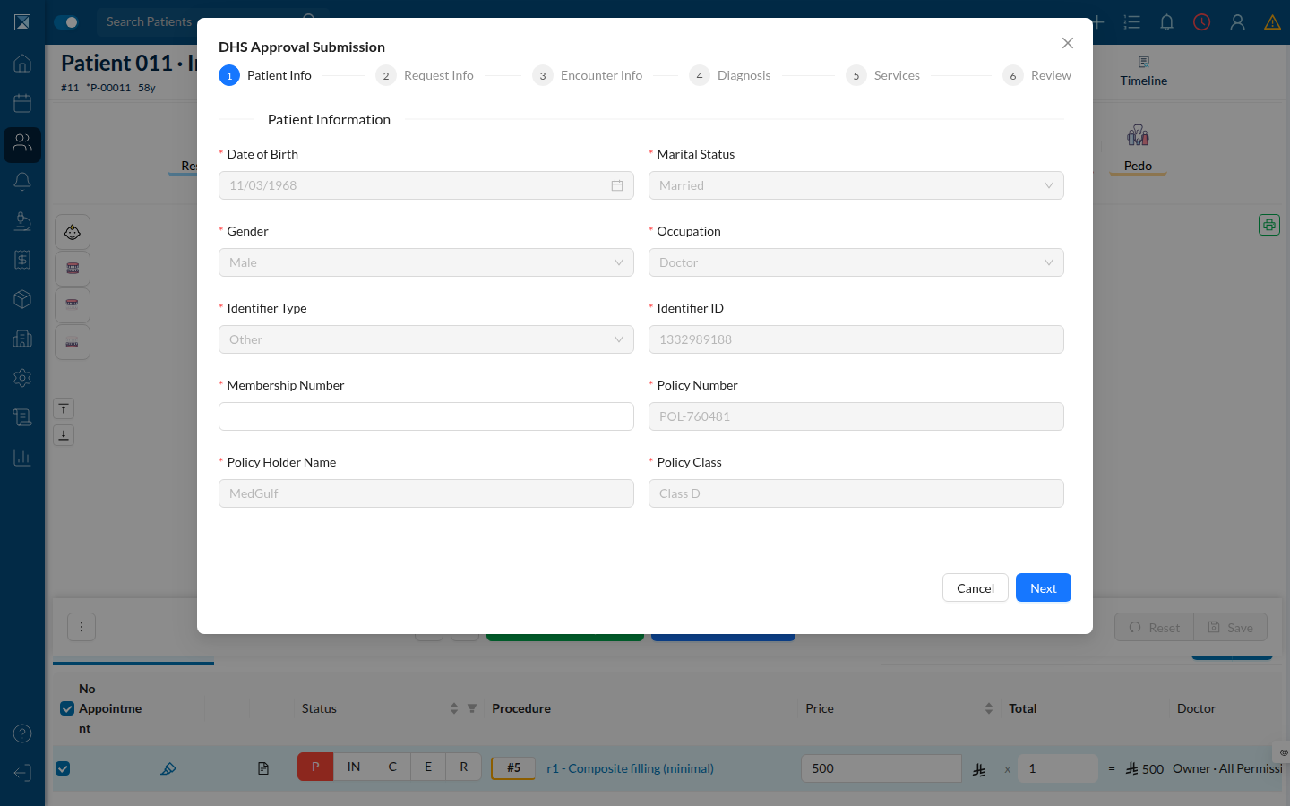The width and height of the screenshot is (1290, 806).
Task: Switch to the Timeline tab
Action: pyautogui.click(x=1144, y=72)
